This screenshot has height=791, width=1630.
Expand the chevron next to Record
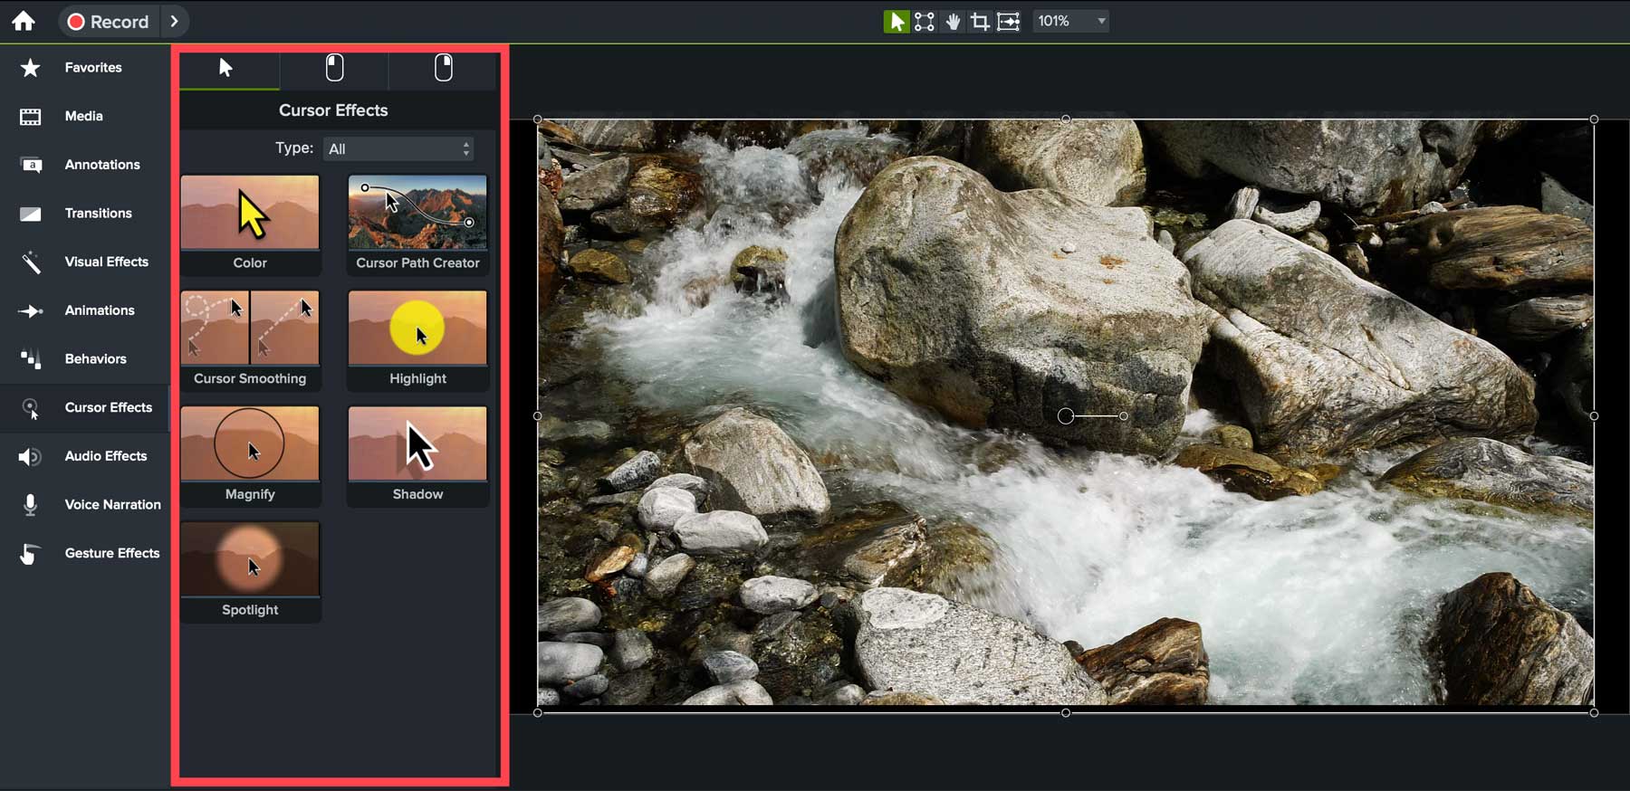[x=175, y=21]
